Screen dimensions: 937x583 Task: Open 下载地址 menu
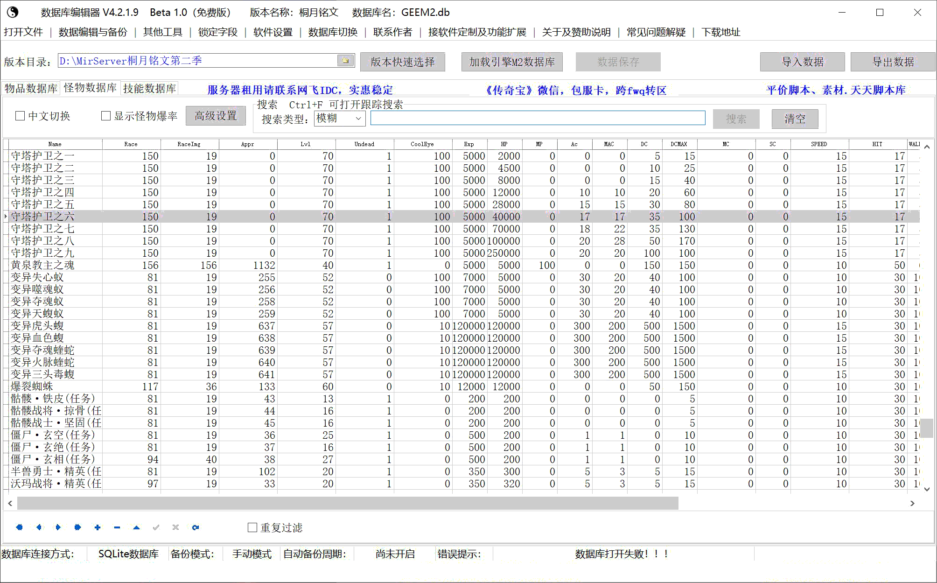[x=721, y=32]
